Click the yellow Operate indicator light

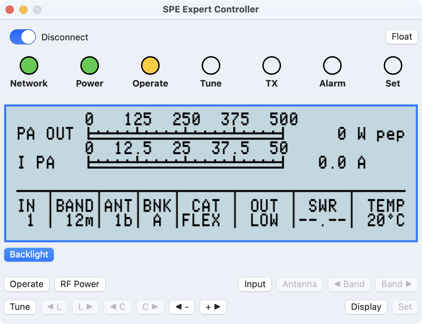pyautogui.click(x=150, y=65)
